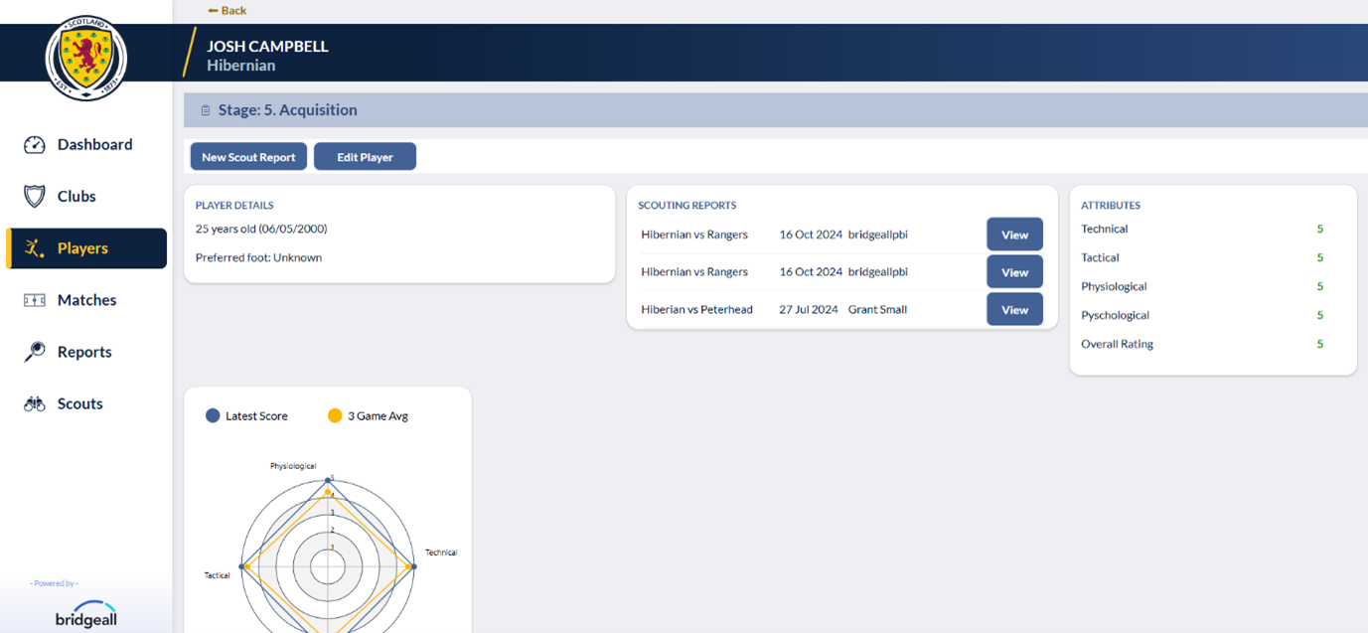The image size is (1368, 633).
Task: Click the Physiological point on radar chart
Action: (x=328, y=482)
